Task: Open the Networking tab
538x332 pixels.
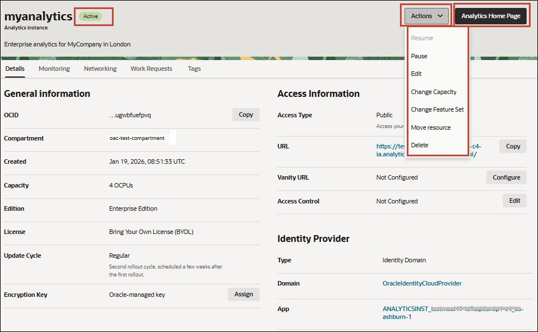Action: [100, 69]
